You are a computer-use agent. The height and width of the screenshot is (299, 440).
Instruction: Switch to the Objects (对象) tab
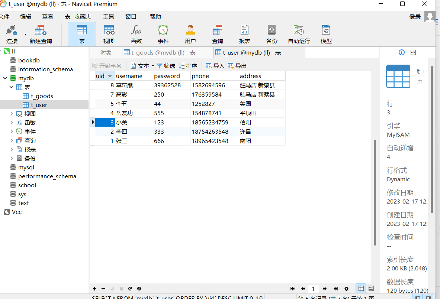(x=106, y=53)
